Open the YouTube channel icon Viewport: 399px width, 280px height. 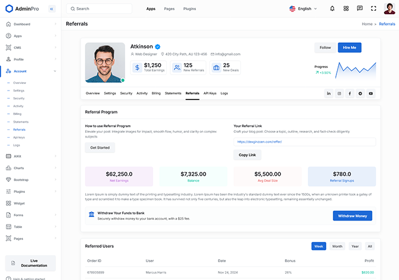(x=370, y=94)
